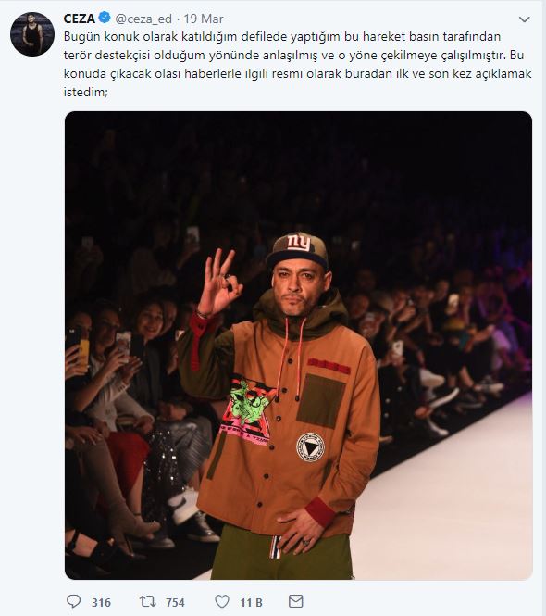
Task: Click the tweet text beginning 'Bugün konuk'
Action: coord(298,64)
